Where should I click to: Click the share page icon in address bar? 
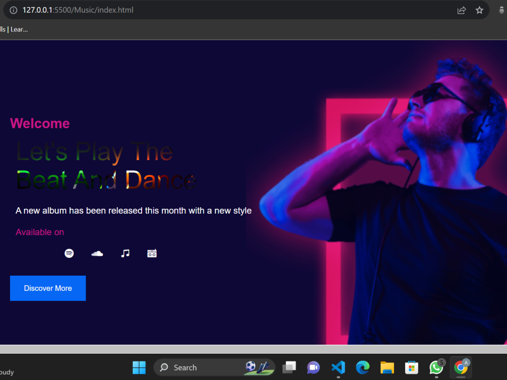(x=461, y=10)
